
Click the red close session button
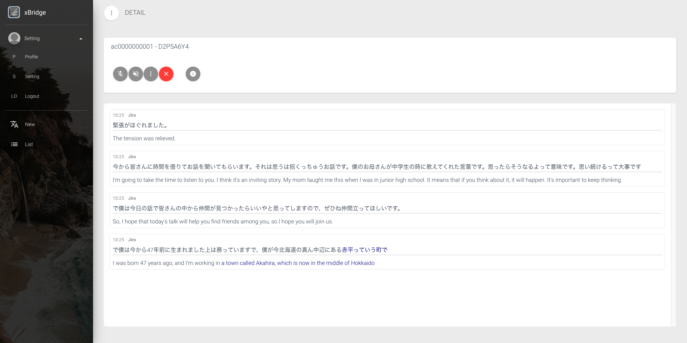click(166, 74)
